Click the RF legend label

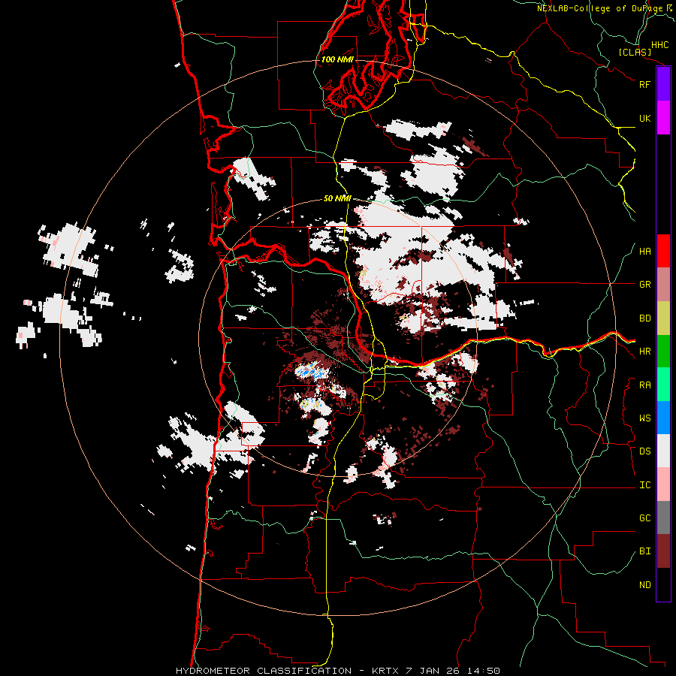tap(645, 84)
